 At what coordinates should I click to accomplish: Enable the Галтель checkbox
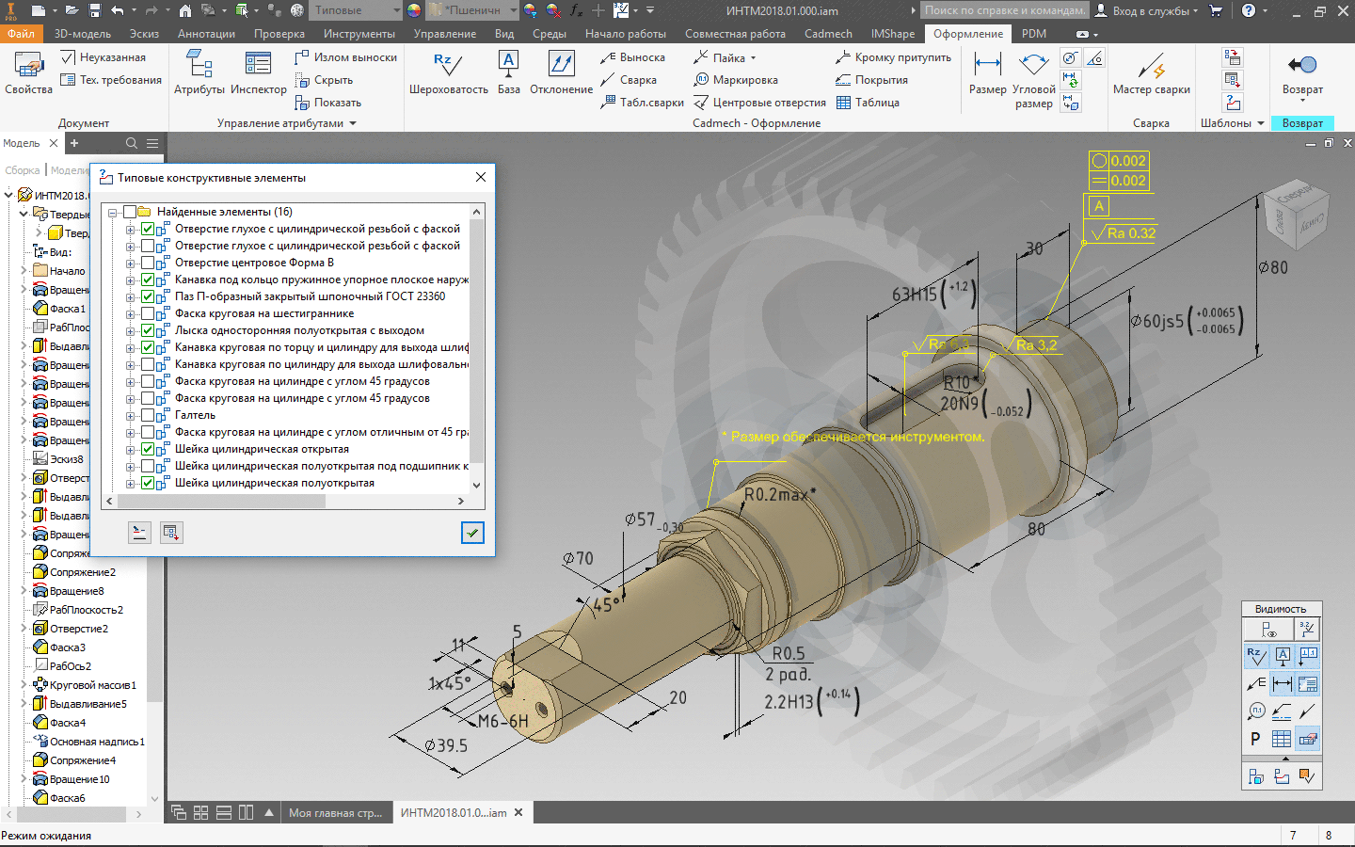[148, 415]
